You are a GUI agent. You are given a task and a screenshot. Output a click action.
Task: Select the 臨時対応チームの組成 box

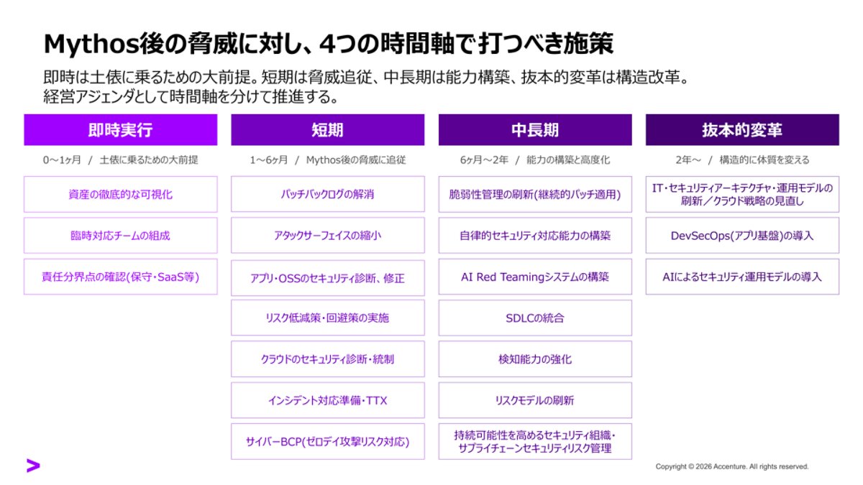click(x=121, y=235)
